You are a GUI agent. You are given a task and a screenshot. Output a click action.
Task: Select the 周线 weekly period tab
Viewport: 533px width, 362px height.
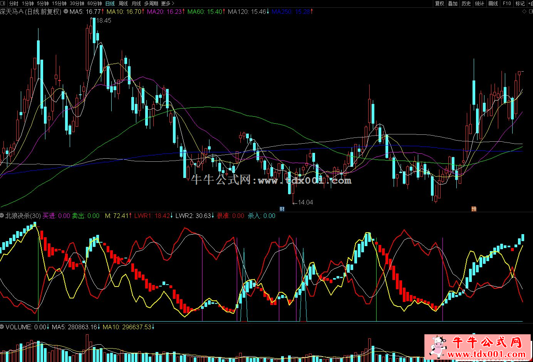point(123,3)
